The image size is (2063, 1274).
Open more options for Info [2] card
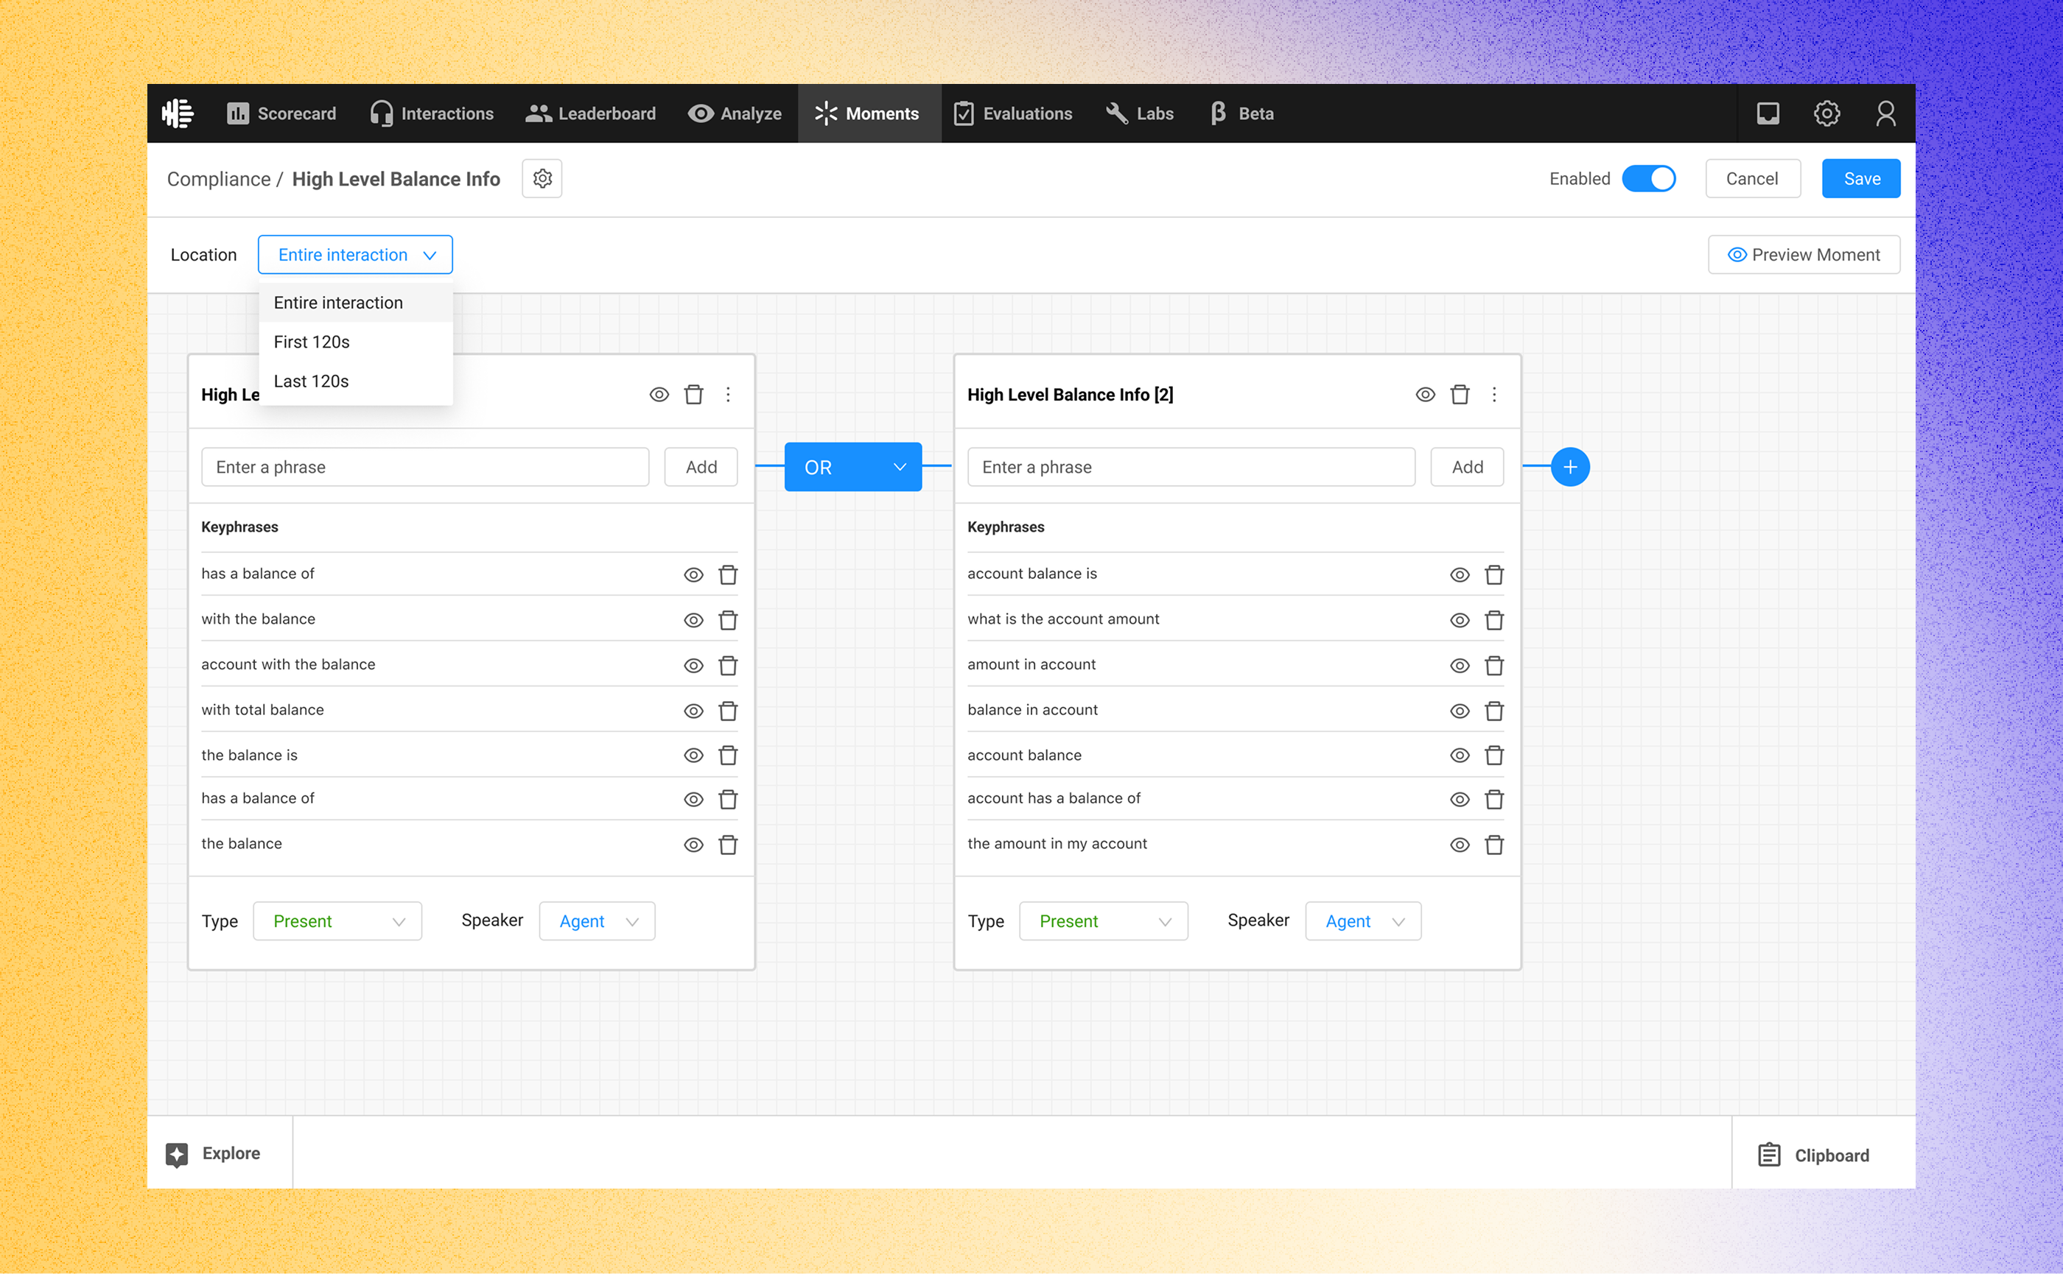coord(1494,394)
